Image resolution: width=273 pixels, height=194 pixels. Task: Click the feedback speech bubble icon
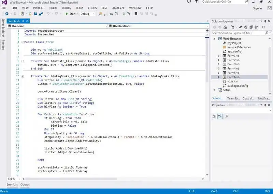pyautogui.click(x=189, y=2)
